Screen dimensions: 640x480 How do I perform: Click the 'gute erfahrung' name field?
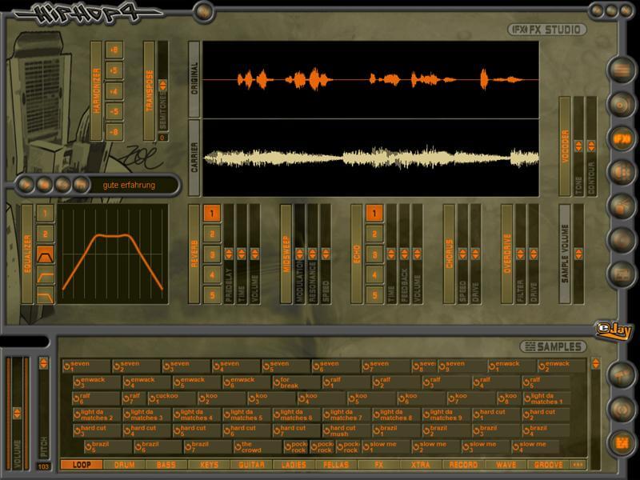(x=130, y=185)
